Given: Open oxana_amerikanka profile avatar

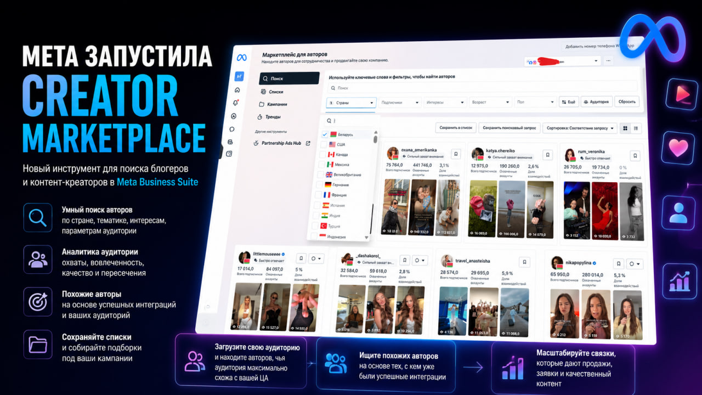Looking at the screenshot, I should click(392, 153).
